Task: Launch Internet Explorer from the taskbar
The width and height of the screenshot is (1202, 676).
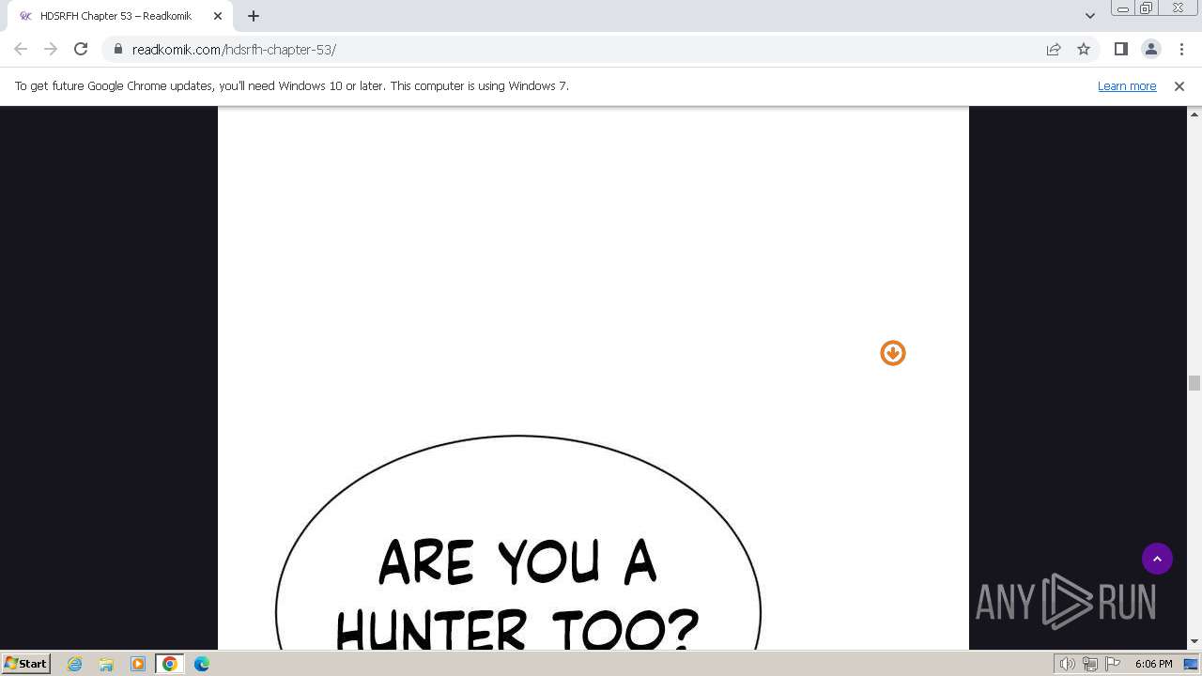Action: click(74, 664)
